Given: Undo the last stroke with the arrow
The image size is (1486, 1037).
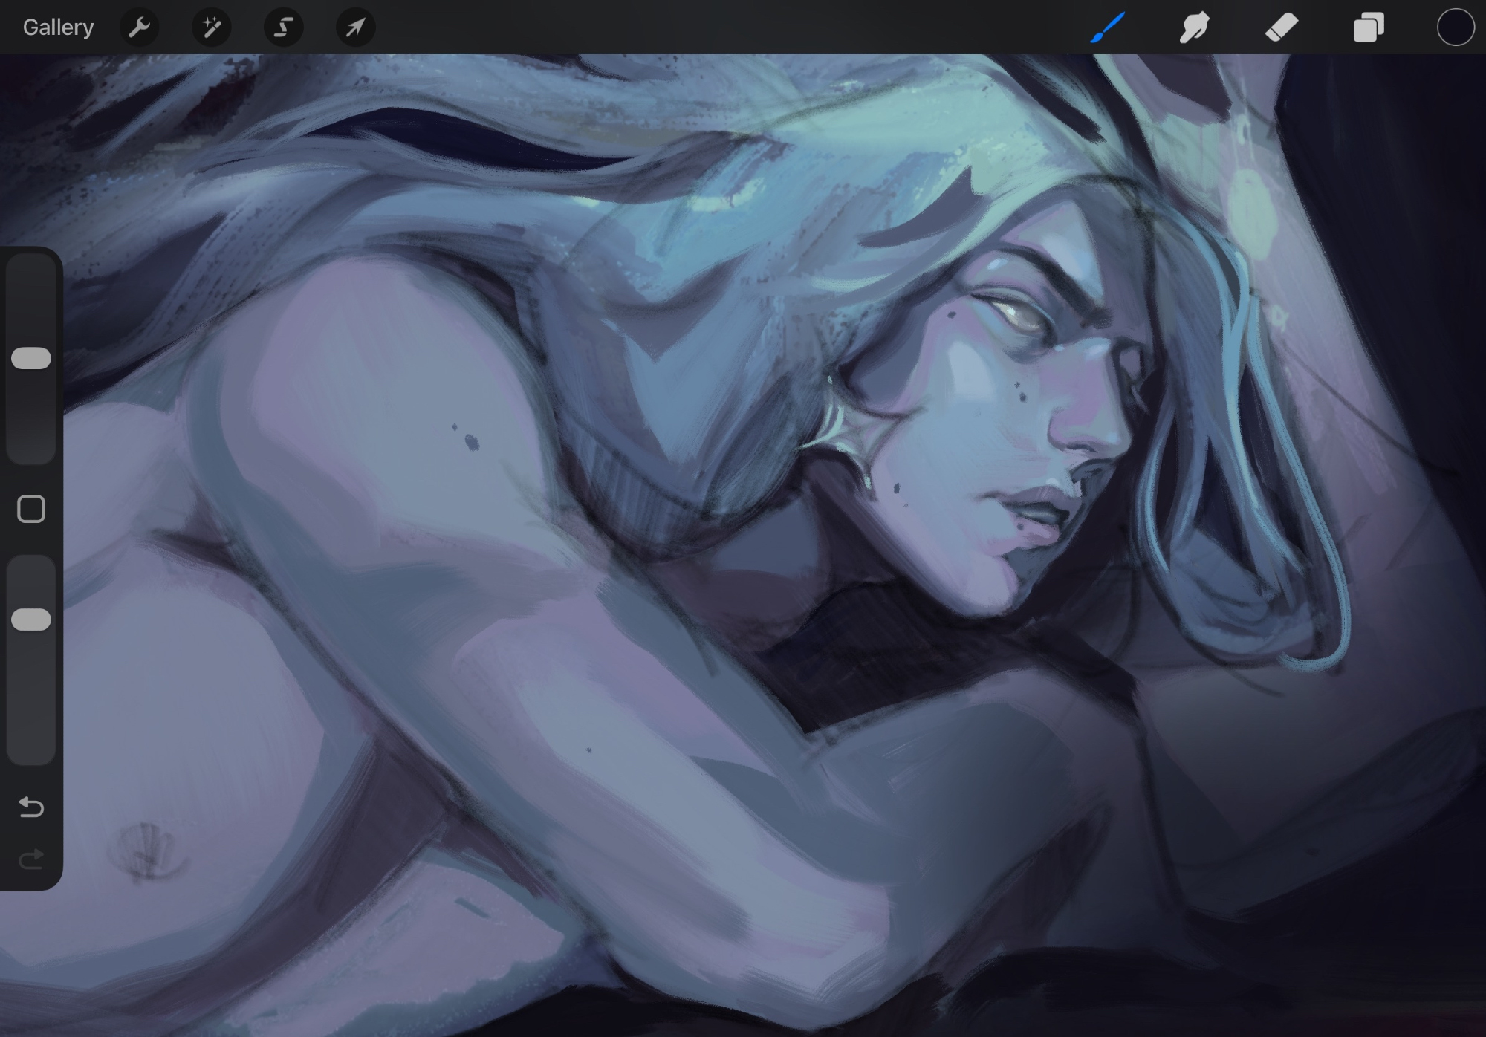Looking at the screenshot, I should pos(31,807).
